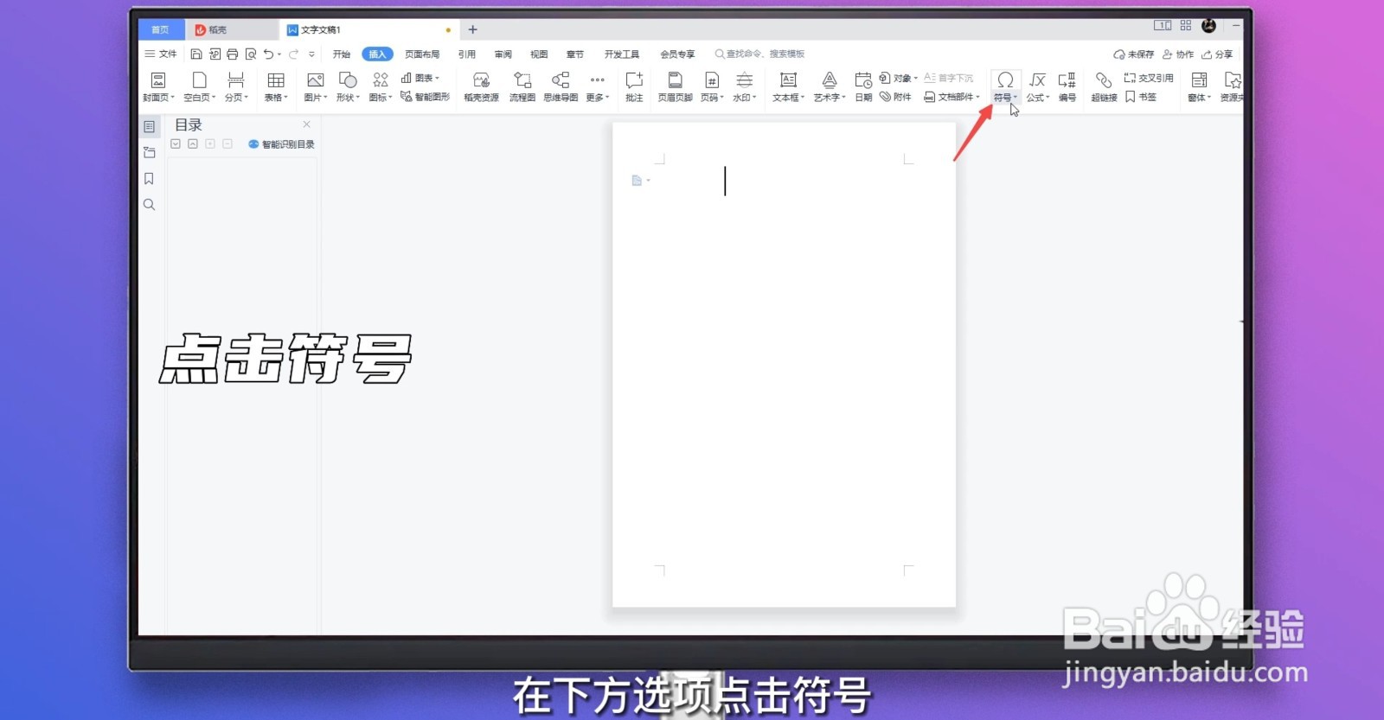Viewport: 1384px width, 720px height.
Task: Click the 附件 attachment button
Action: 895,97
